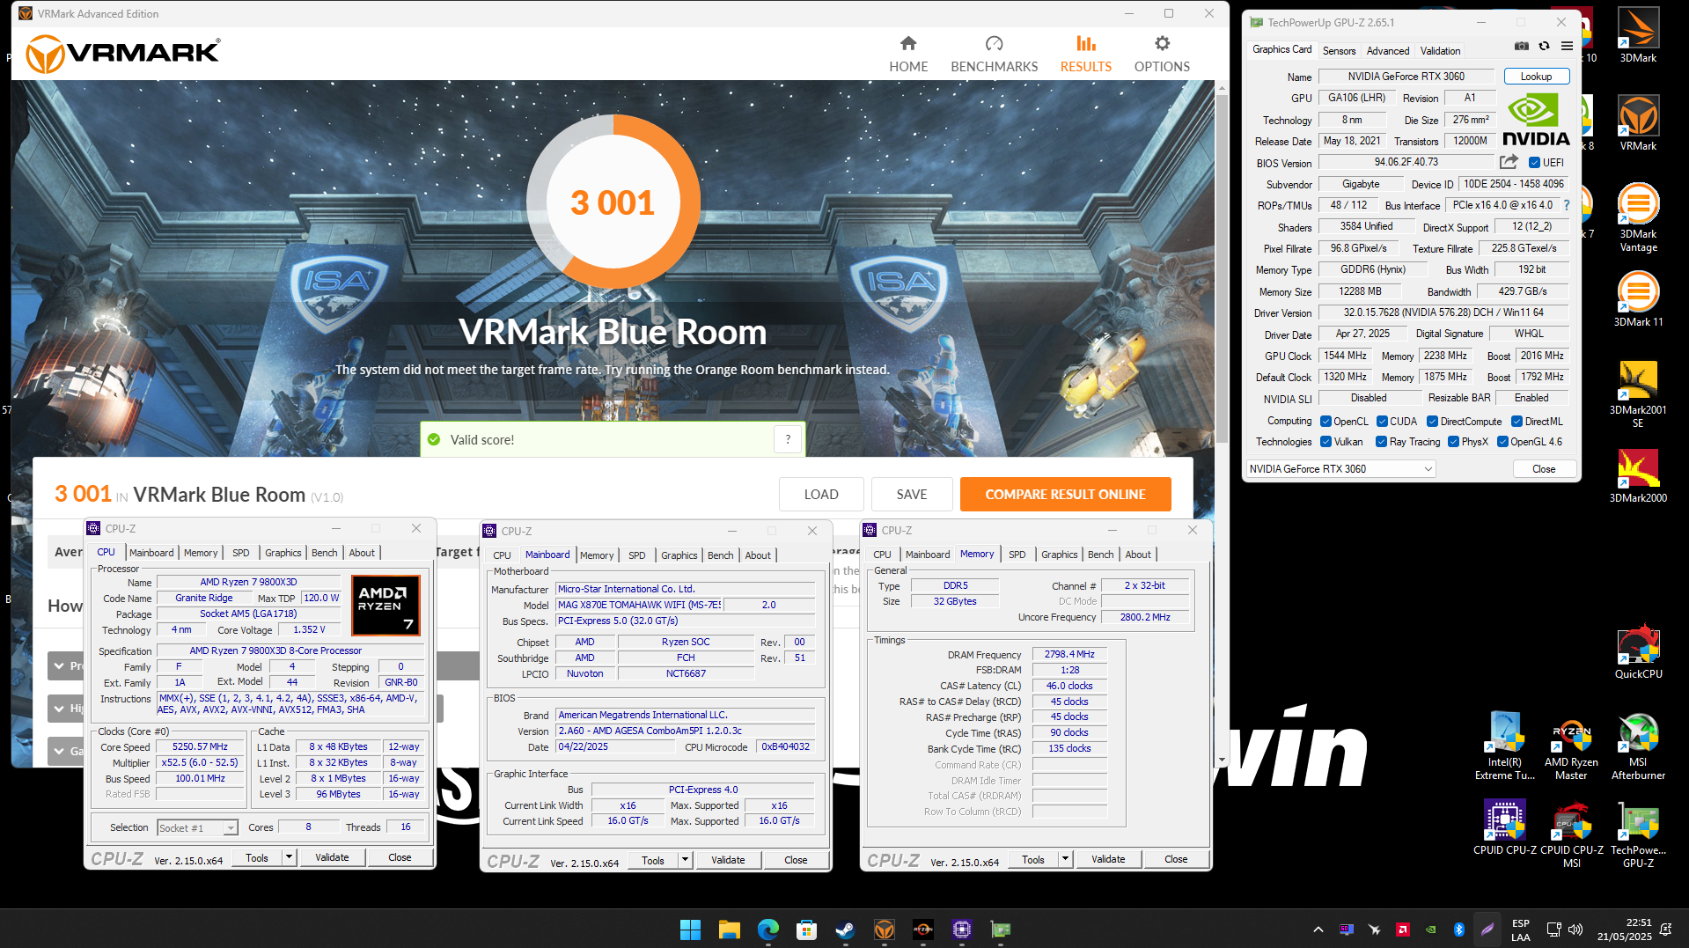Open OPTIONS gear in VRMark
This screenshot has height=948, width=1689.
[x=1162, y=55]
